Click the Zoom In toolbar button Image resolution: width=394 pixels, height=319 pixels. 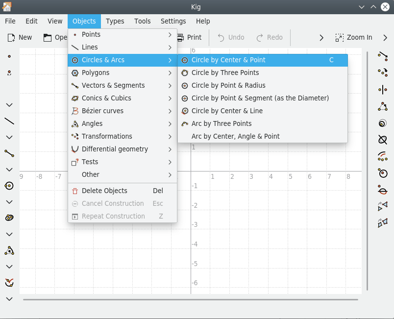click(354, 37)
